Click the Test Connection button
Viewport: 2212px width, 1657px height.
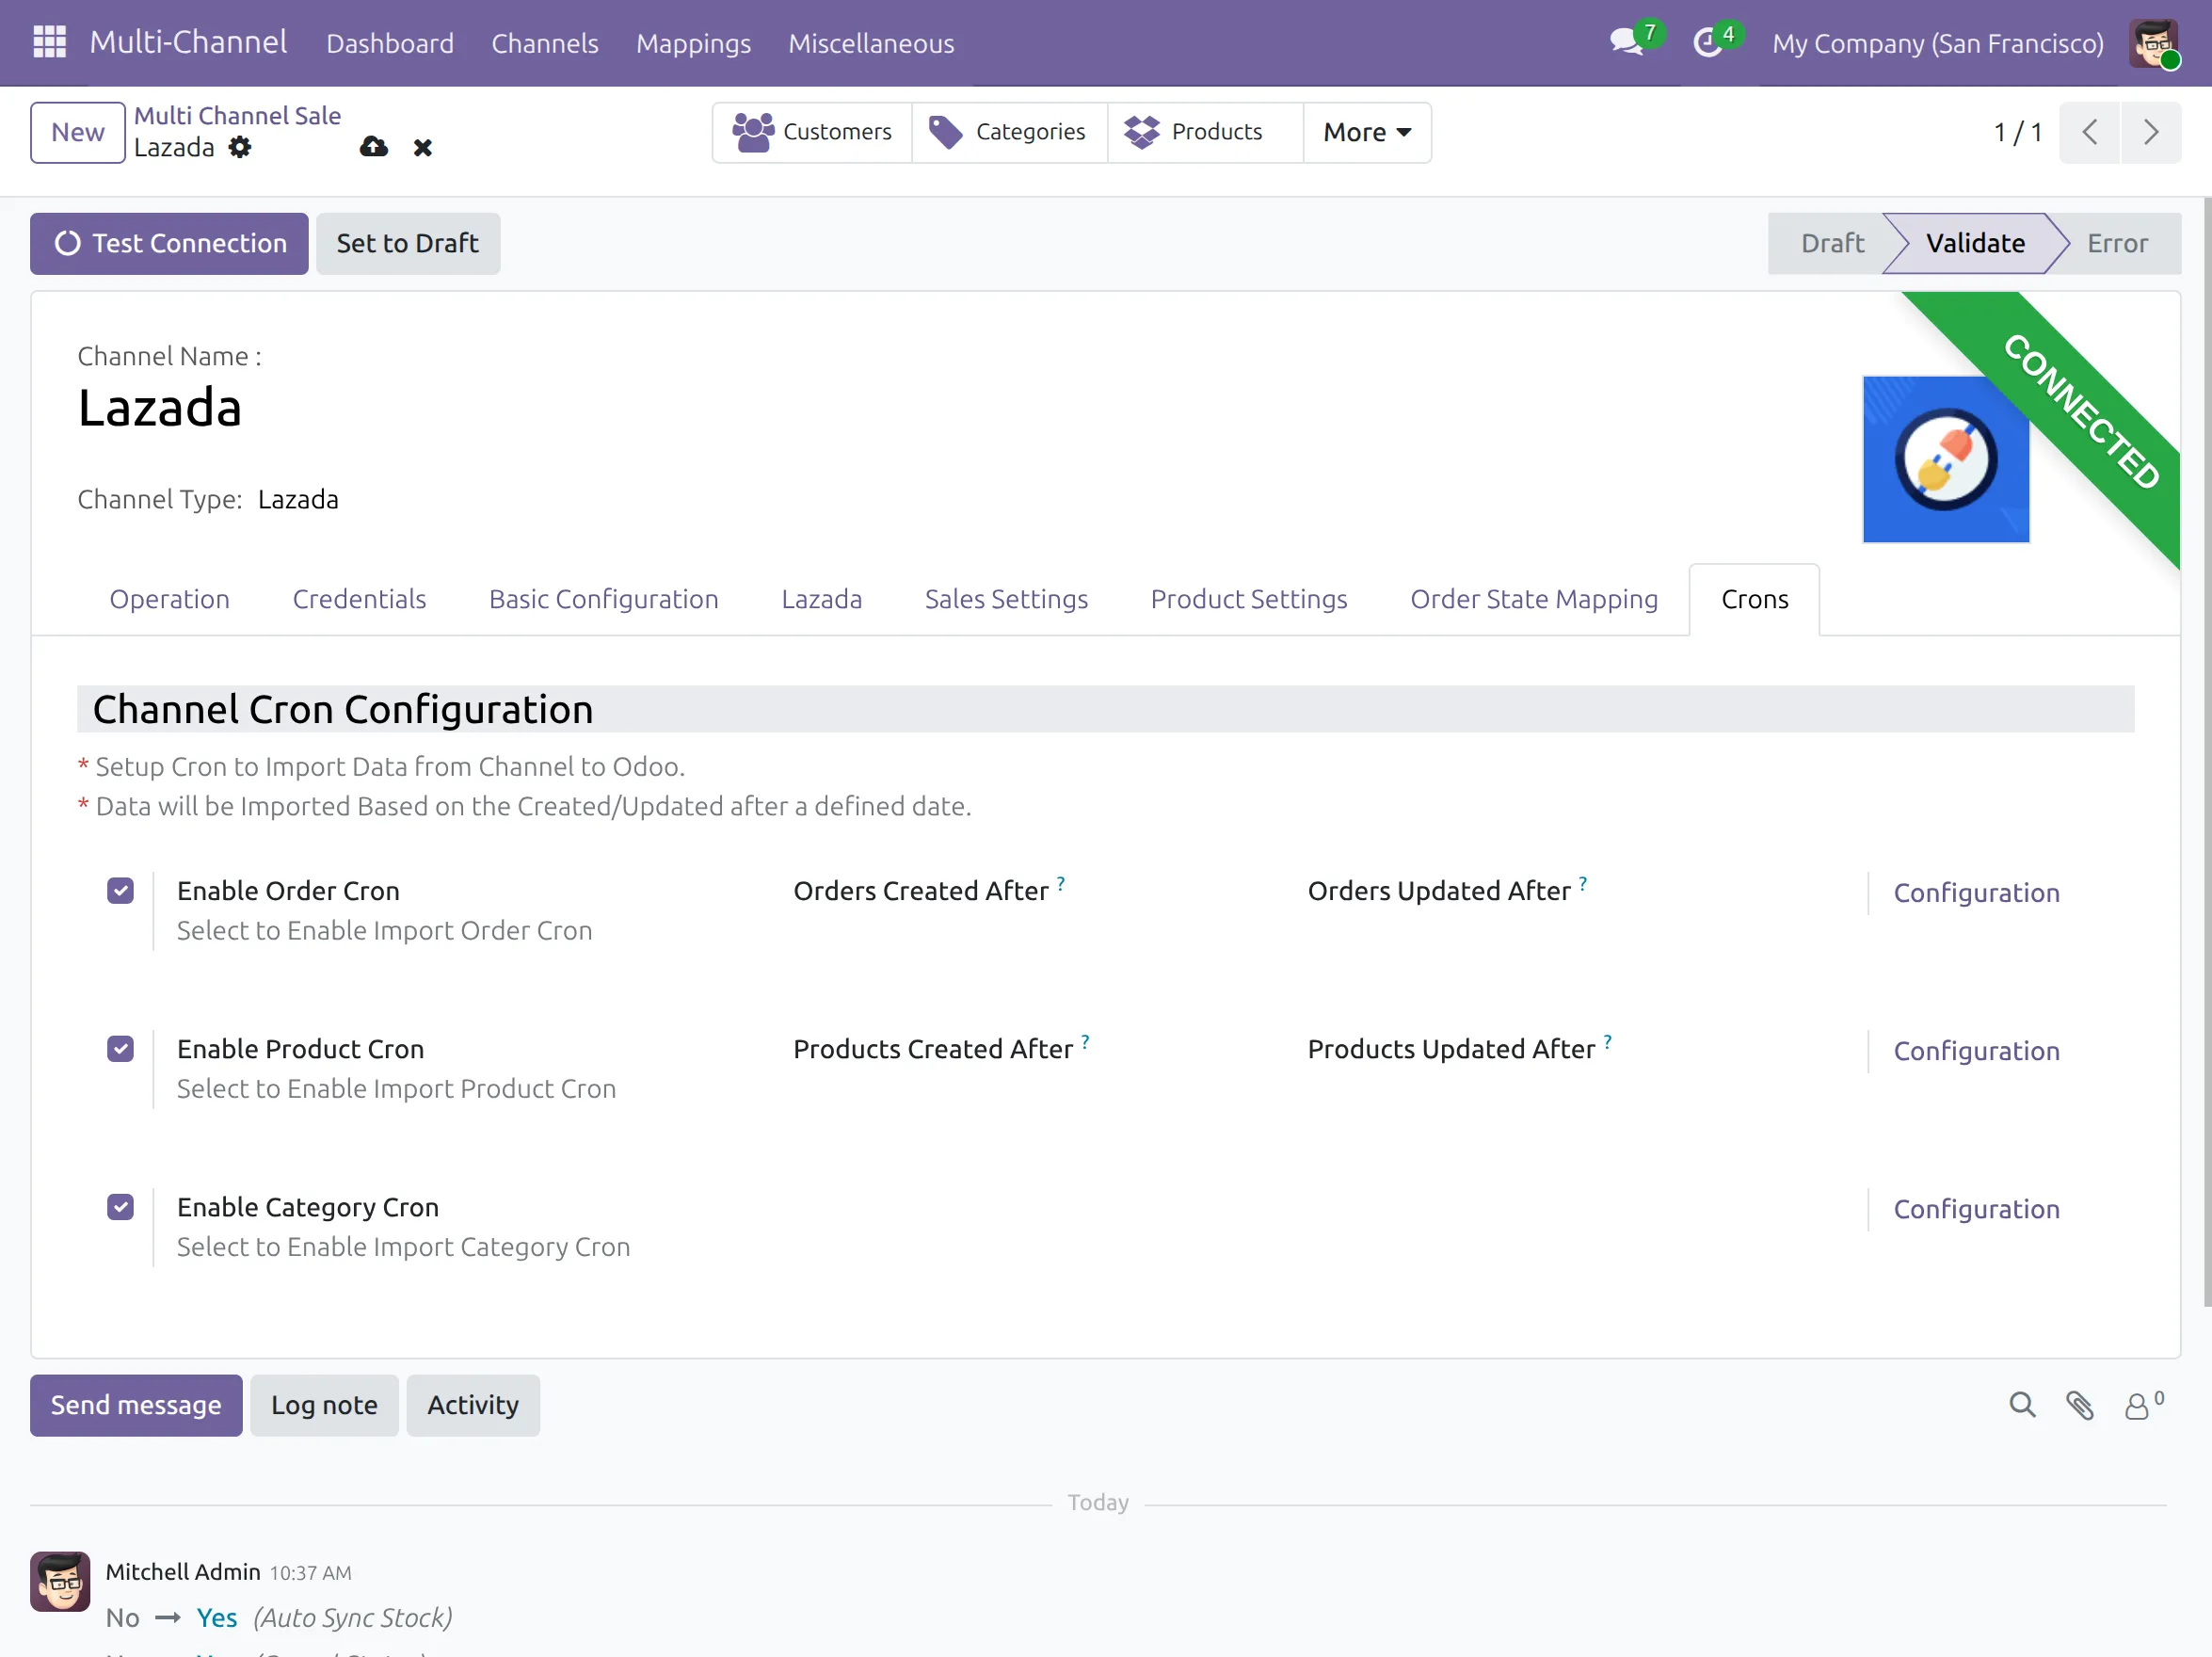coord(169,243)
